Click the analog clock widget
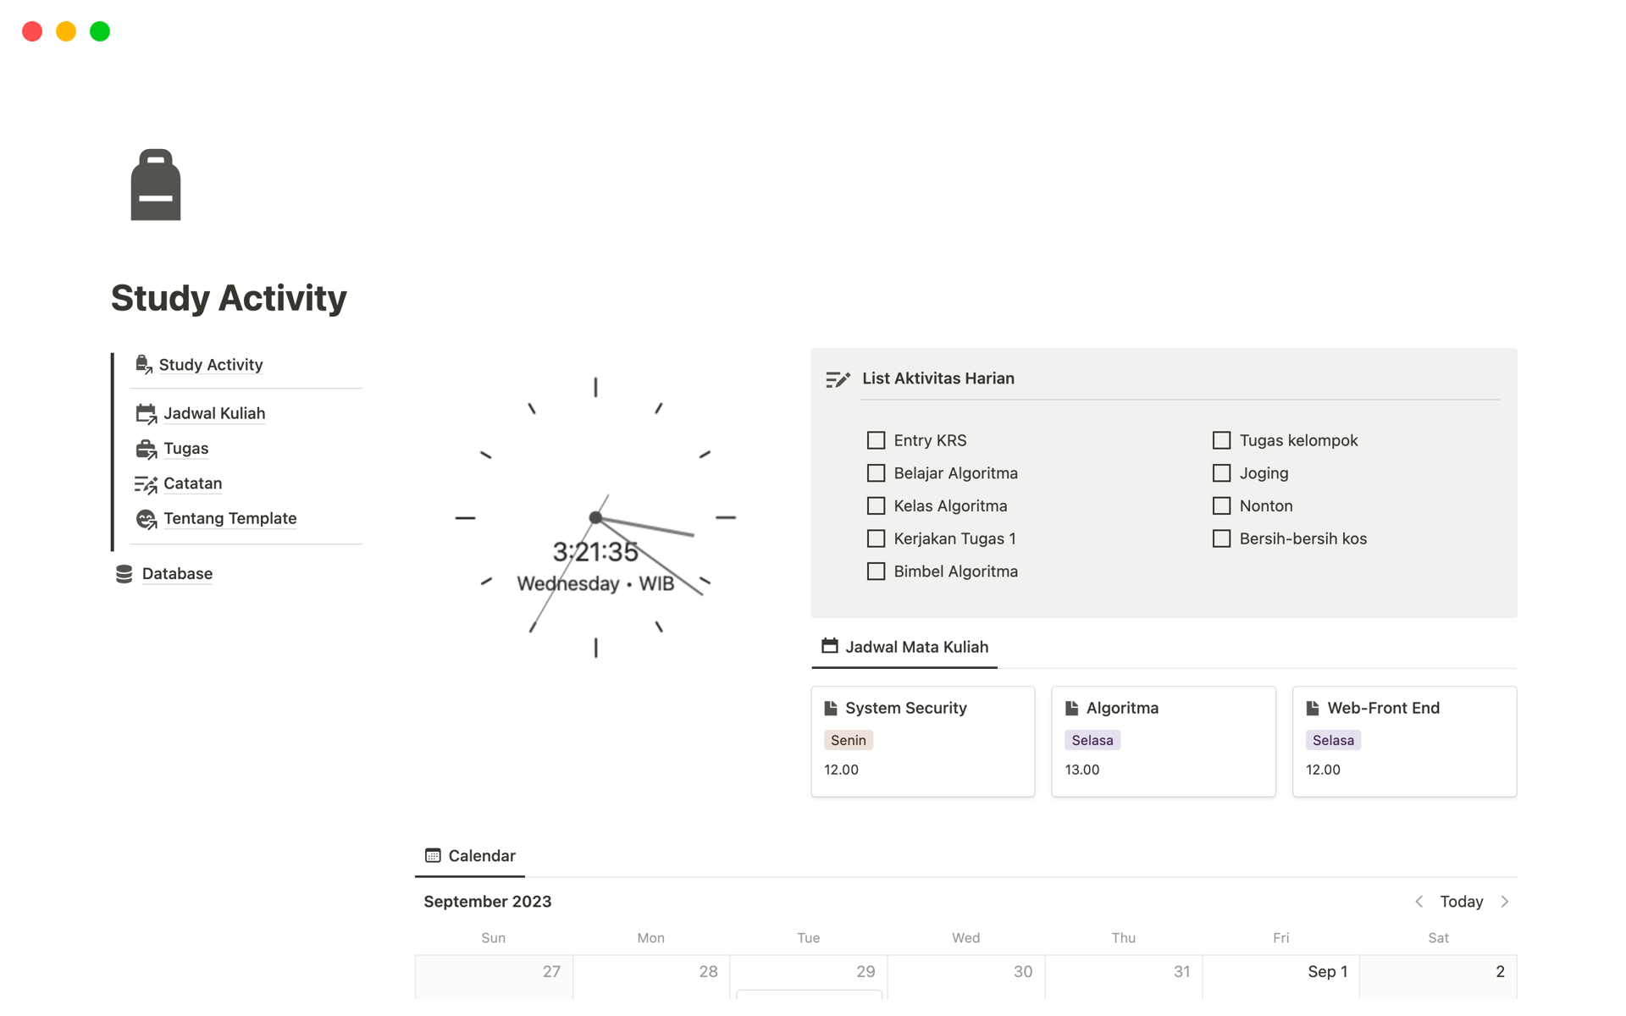 point(595,517)
